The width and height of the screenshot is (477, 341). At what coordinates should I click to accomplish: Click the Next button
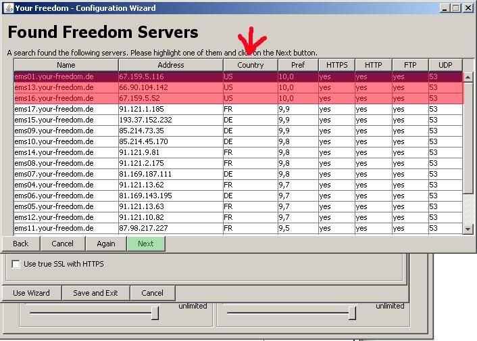coord(146,244)
